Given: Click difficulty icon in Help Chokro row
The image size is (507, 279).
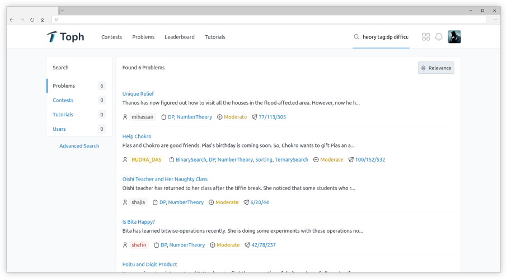Looking at the screenshot, I should click(x=316, y=159).
